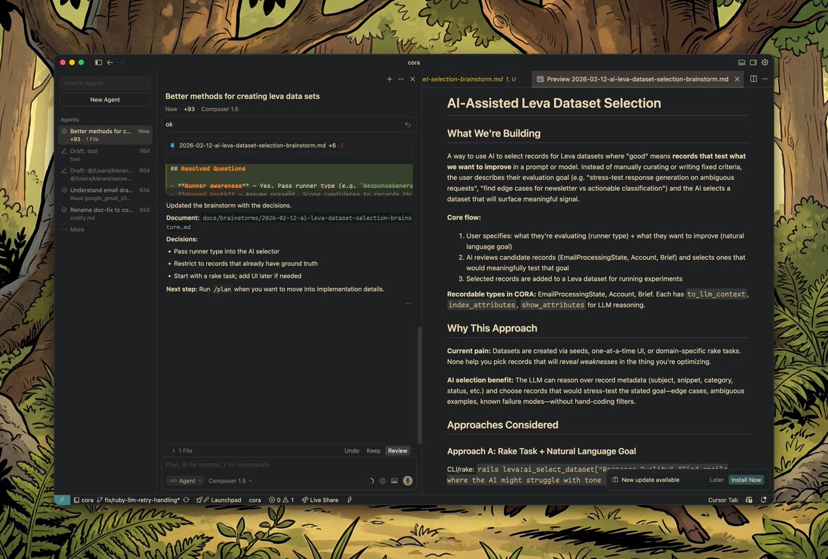Click the Search Agents field

pos(105,83)
